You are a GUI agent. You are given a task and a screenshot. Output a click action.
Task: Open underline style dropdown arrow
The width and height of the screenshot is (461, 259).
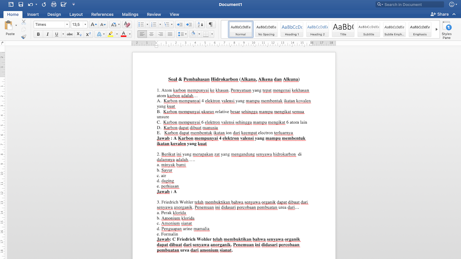click(63, 34)
